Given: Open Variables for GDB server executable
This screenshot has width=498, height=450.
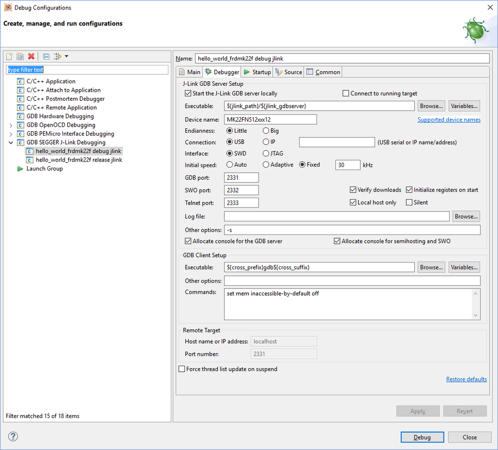Looking at the screenshot, I should (x=464, y=106).
